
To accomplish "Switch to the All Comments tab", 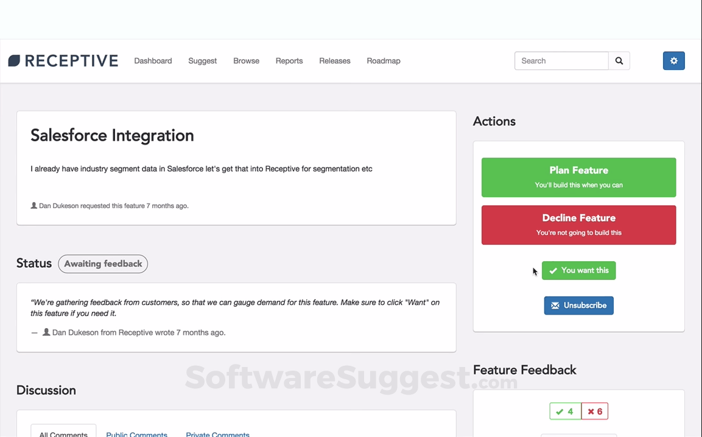I will 63,433.
